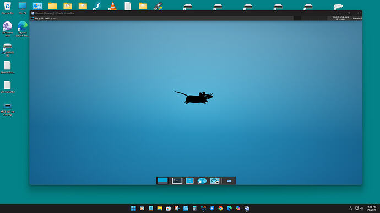This screenshot has height=213, width=380.
Task: Select the XFCE png image file on desktop
Action: pyautogui.click(x=8, y=109)
